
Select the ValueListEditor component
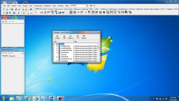(x=93, y=12)
